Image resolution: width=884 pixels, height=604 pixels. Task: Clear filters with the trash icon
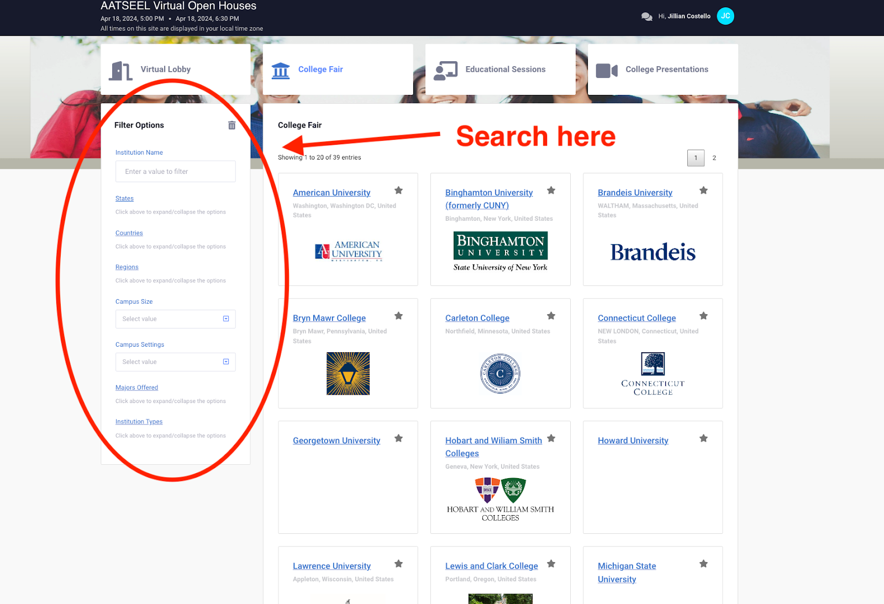coord(231,125)
